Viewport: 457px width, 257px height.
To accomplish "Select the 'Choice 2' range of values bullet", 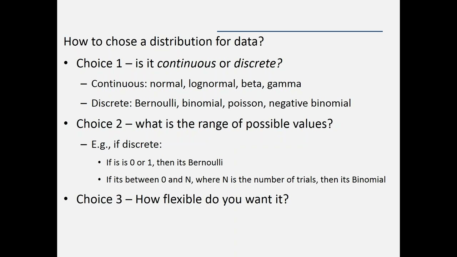I will 204,124.
